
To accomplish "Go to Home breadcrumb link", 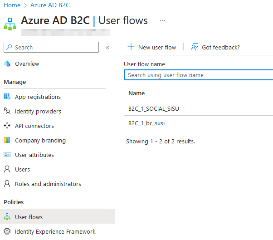I will [x=12, y=5].
